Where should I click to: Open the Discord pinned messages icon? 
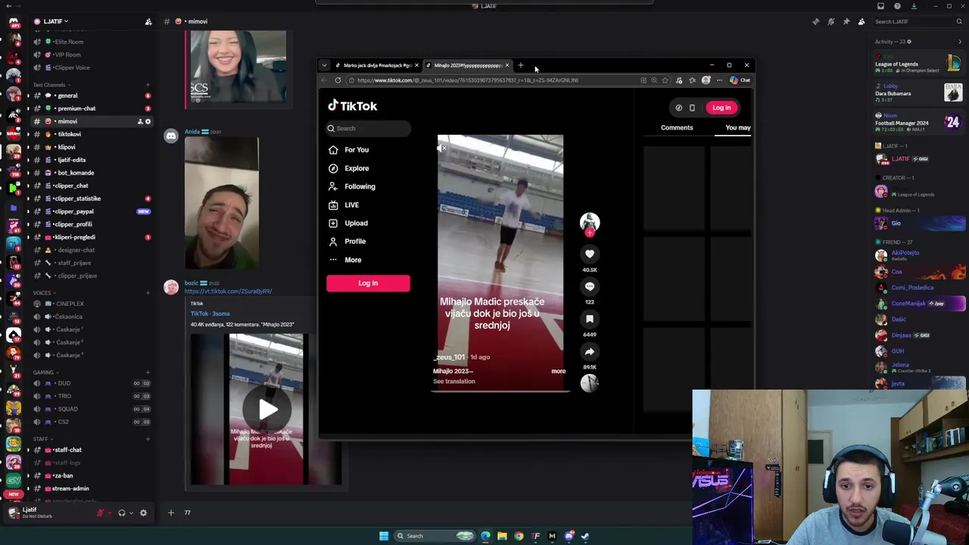click(x=846, y=21)
